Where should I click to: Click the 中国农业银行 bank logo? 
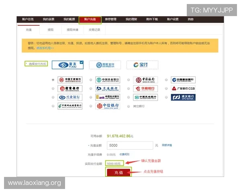[x=107, y=80]
